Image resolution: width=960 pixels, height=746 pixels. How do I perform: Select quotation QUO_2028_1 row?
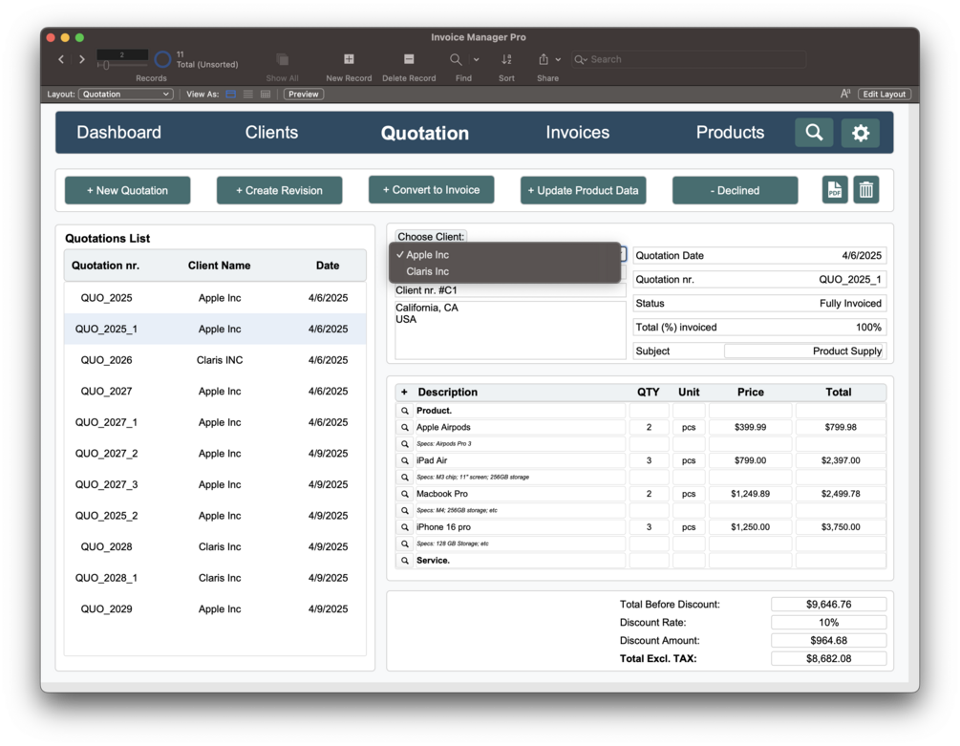(215, 578)
